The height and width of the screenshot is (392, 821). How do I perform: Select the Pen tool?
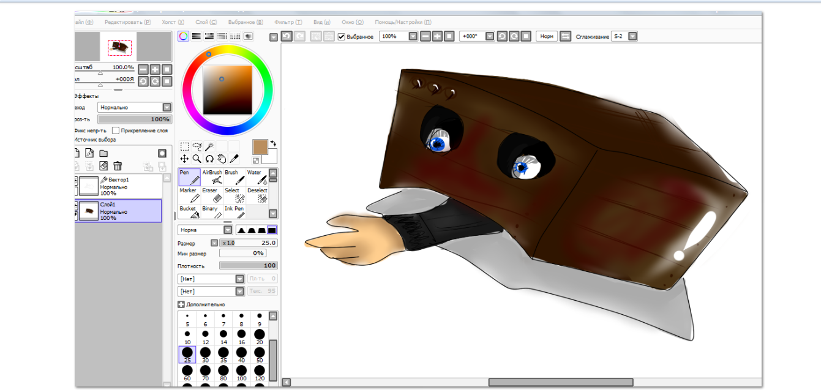click(x=189, y=177)
